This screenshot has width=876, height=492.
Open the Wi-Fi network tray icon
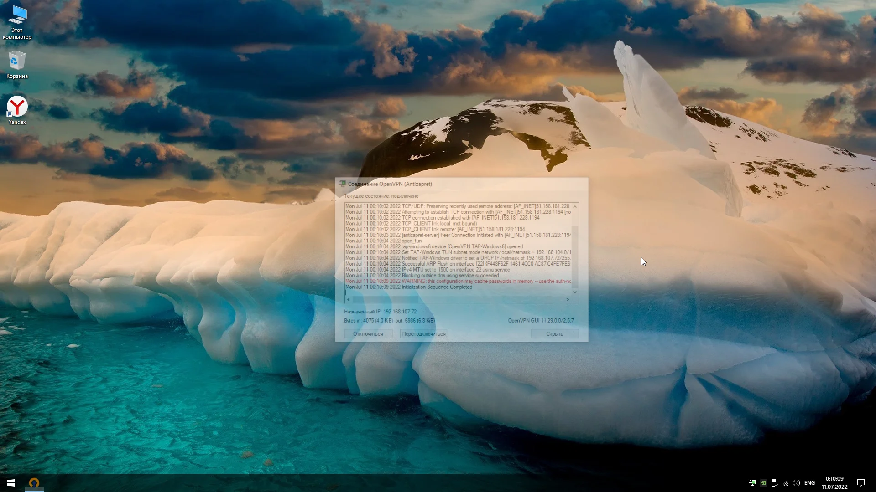pos(786,483)
